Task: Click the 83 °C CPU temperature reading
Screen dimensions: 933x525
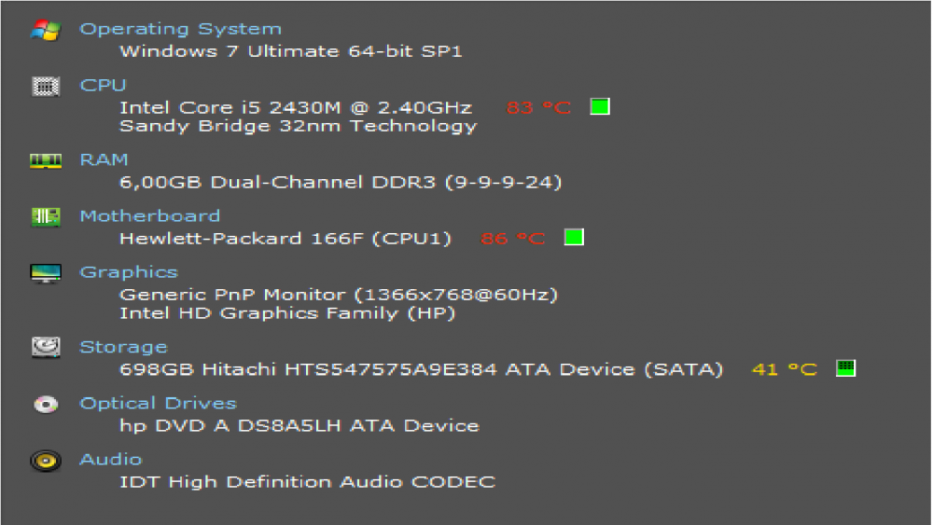Action: [x=538, y=107]
